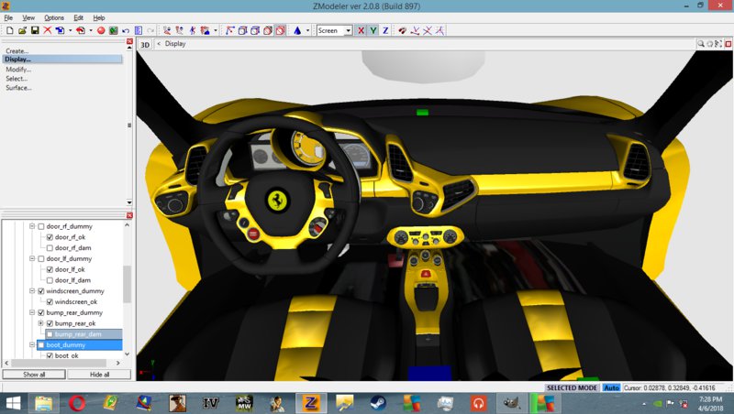Open the Help menu

(99, 17)
